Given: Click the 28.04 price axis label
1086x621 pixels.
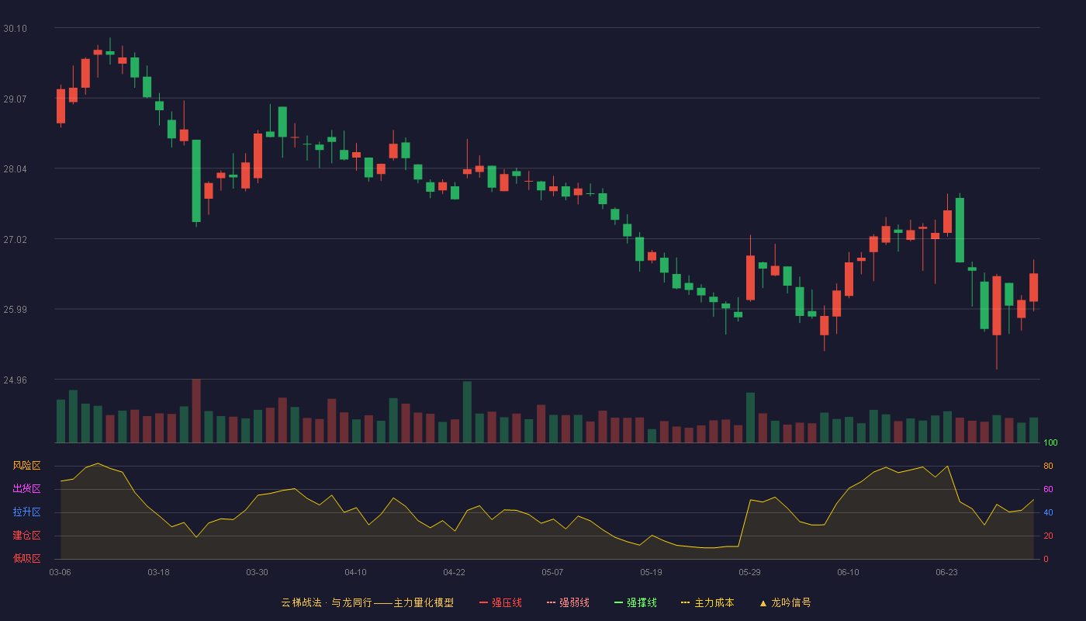Looking at the screenshot, I should pos(15,169).
